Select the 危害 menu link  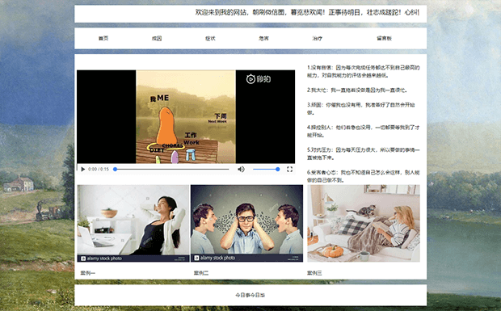point(263,38)
